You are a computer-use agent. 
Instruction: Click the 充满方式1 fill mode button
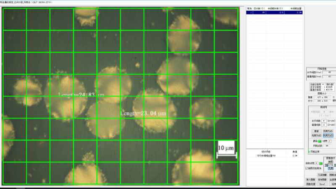(x=329, y=131)
